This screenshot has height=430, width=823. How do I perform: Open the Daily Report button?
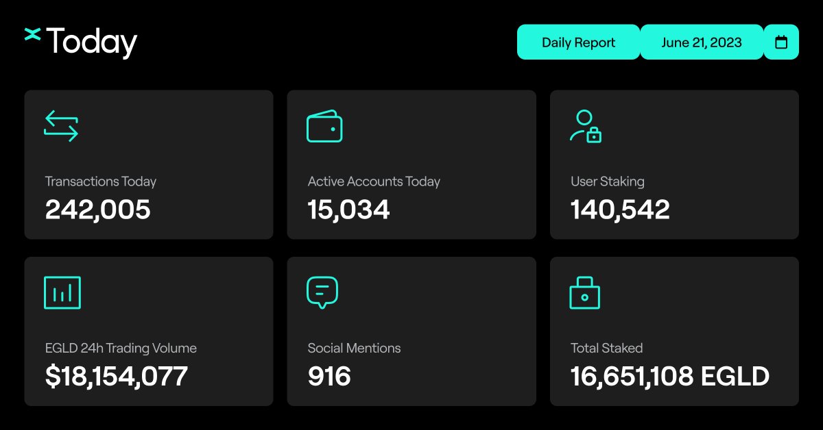point(578,42)
